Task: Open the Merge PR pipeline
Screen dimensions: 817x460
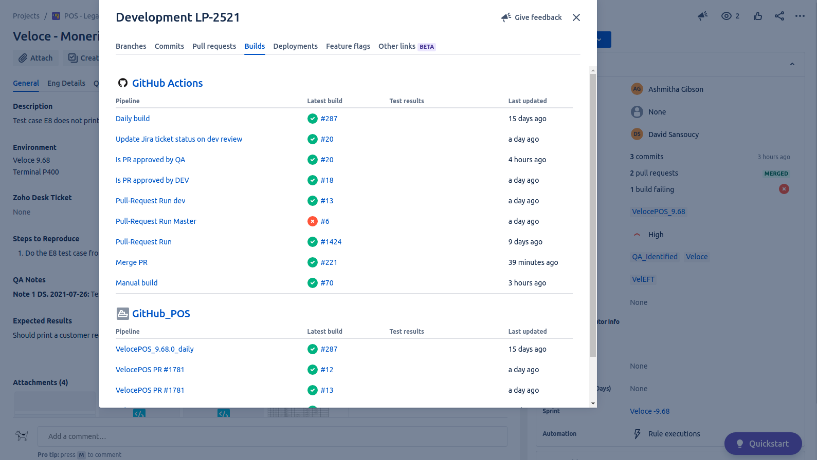Action: [132, 262]
